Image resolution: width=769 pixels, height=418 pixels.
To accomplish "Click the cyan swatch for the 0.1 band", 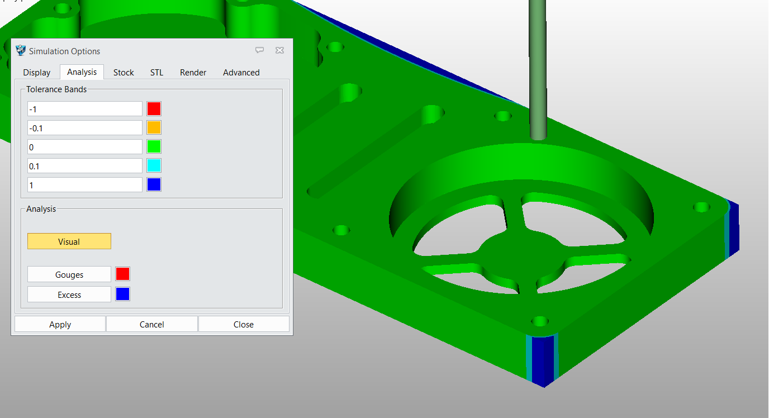I will tap(154, 166).
